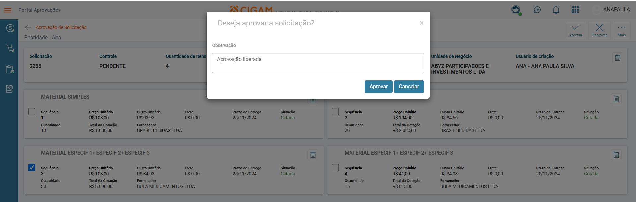Open the hamburger menu beside Portal Aprovações

pyautogui.click(x=8, y=10)
